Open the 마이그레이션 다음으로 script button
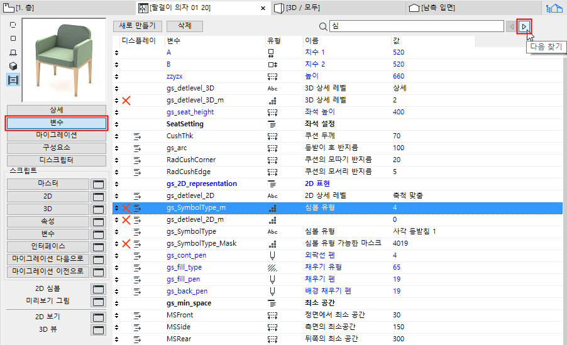The height and width of the screenshot is (345, 567). (48, 259)
